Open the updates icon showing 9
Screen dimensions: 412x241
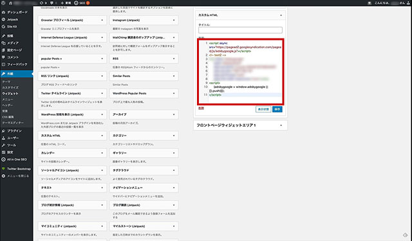coord(43,3)
